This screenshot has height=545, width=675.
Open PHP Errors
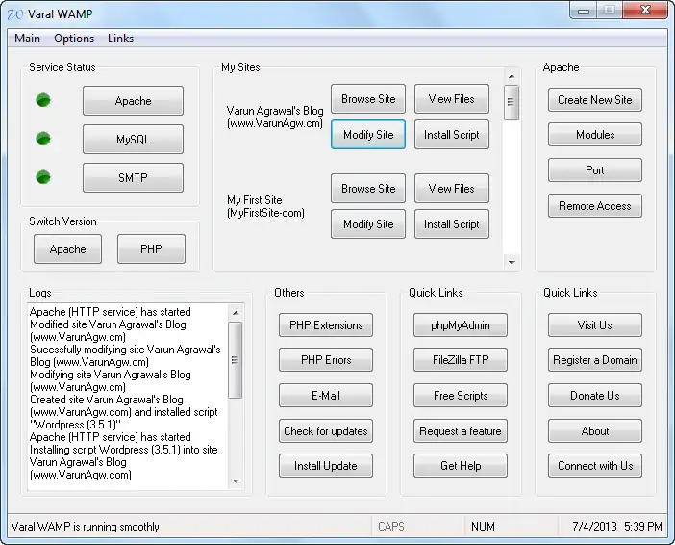(326, 360)
